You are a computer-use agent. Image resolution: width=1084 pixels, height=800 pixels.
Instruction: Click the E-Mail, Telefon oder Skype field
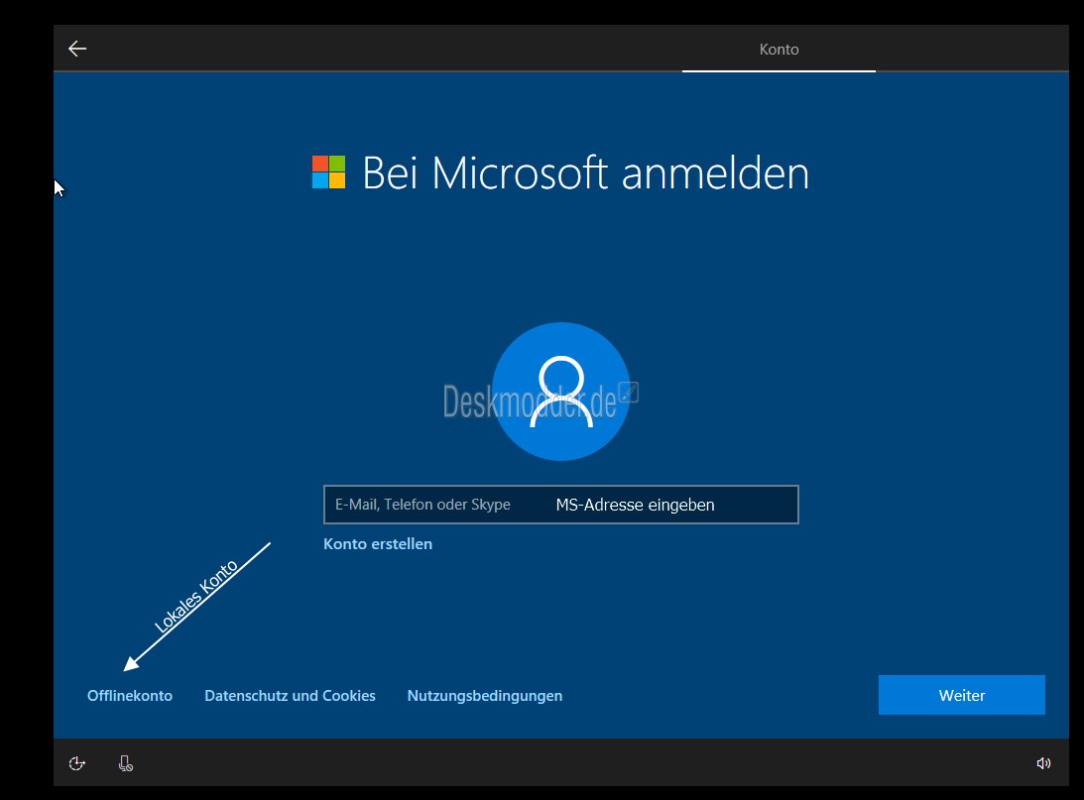pos(560,505)
